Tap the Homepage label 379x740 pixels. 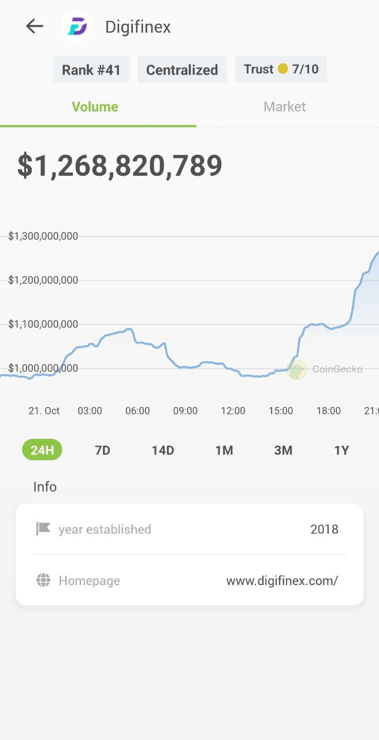pos(90,580)
